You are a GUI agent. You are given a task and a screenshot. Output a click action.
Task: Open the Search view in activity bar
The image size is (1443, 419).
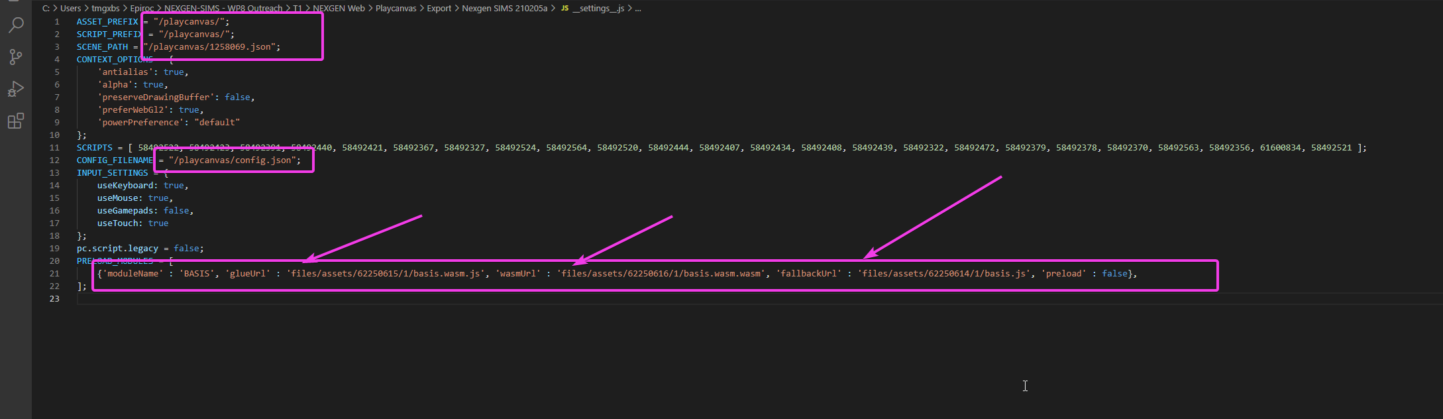16,26
